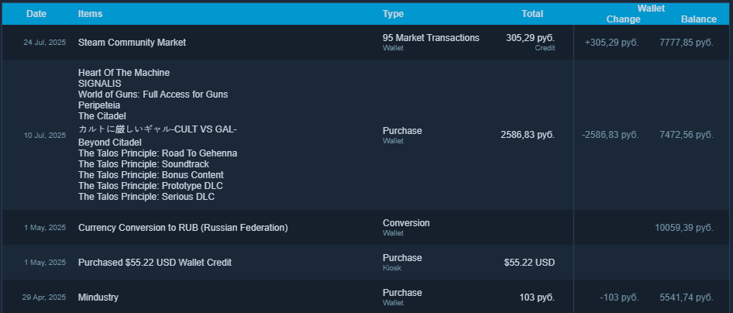Open The Talos Principle: Soundtrack
Viewport: 733px width, 313px height.
[x=143, y=164]
